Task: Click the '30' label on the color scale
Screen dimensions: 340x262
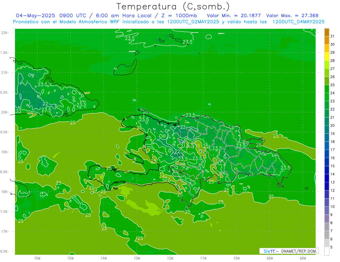Action: pyautogui.click(x=333, y=44)
